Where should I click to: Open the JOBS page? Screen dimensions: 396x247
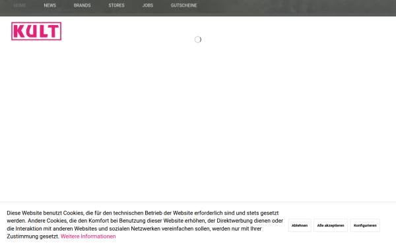(148, 5)
